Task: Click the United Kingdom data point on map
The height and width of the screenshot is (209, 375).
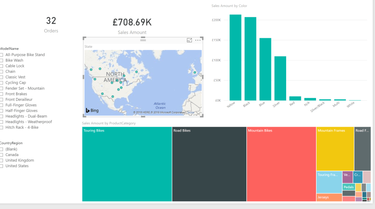Action: (x=195, y=72)
